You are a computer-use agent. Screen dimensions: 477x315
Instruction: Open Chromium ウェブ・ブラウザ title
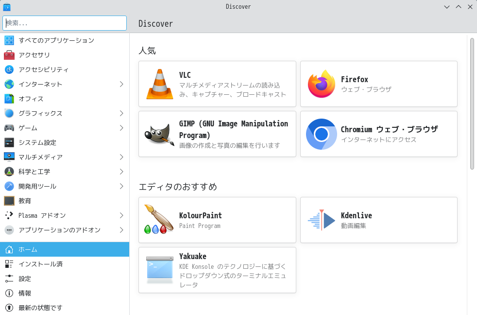(x=390, y=129)
